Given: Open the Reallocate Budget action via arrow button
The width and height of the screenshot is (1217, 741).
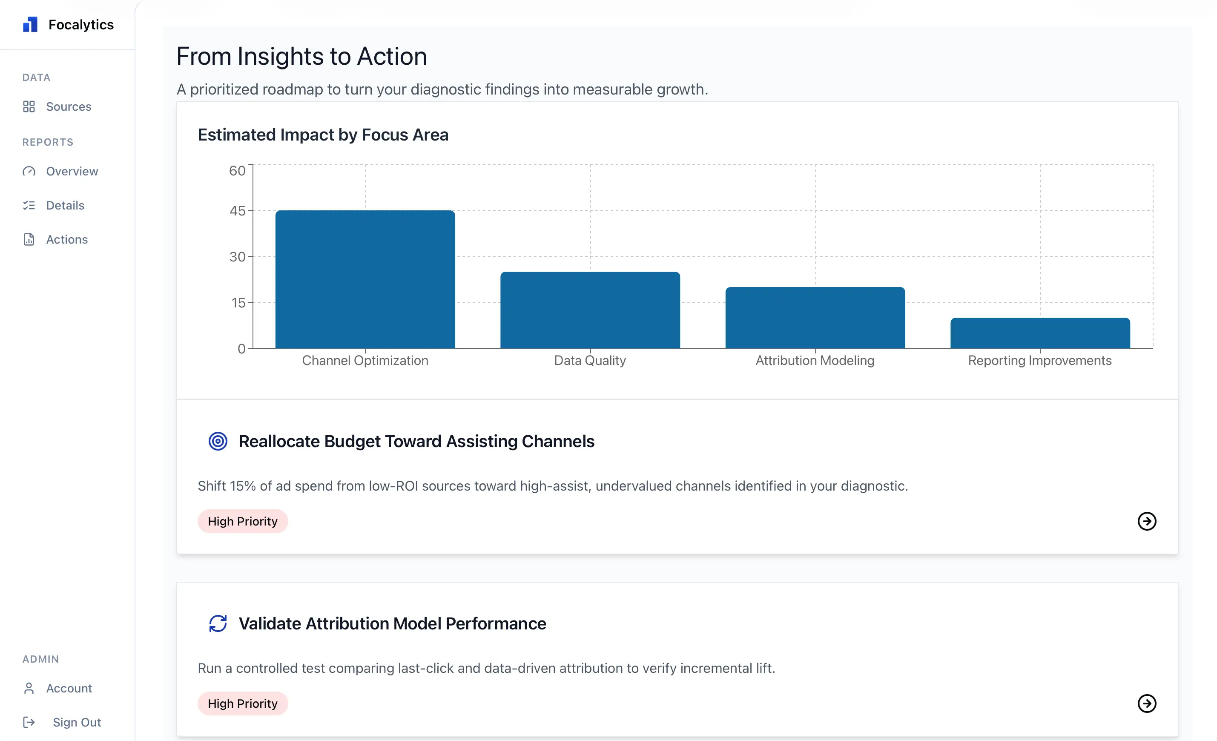Looking at the screenshot, I should (x=1147, y=521).
